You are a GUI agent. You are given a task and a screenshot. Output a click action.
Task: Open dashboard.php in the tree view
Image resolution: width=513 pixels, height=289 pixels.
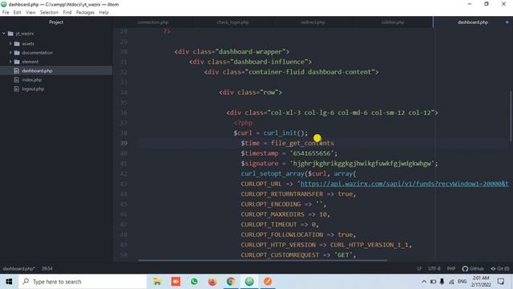(37, 71)
